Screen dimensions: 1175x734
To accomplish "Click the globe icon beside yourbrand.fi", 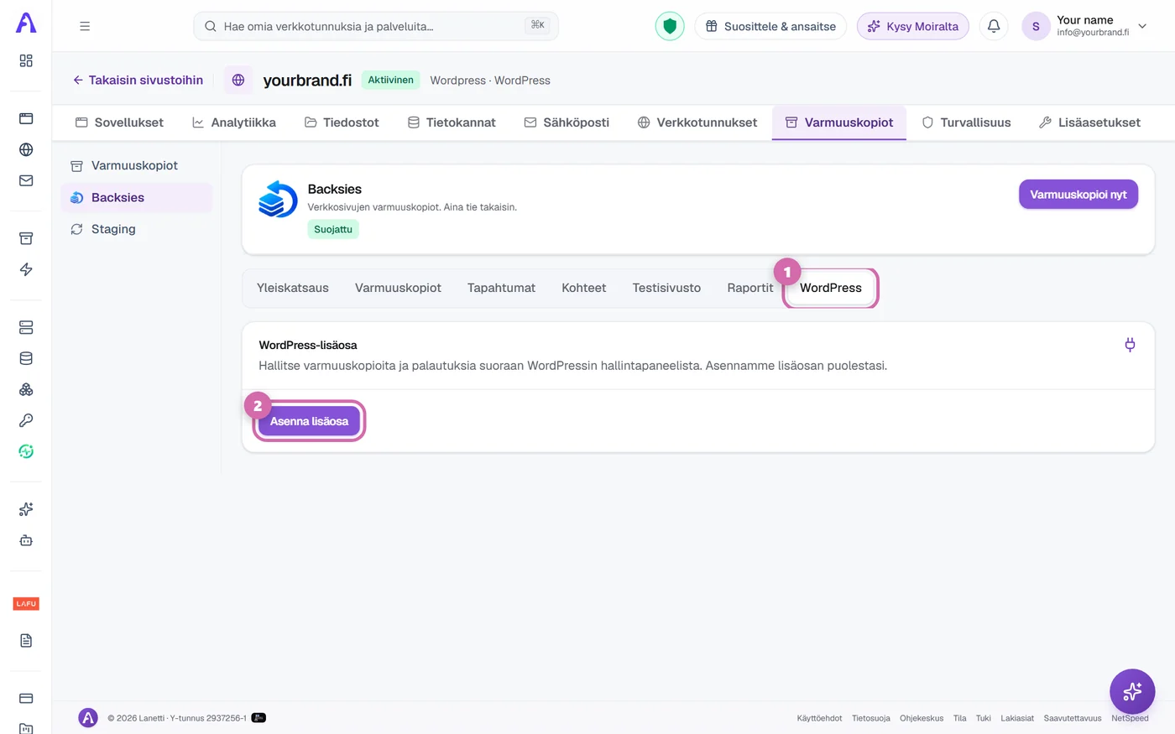I will point(238,80).
